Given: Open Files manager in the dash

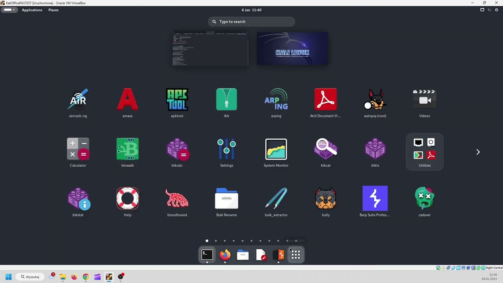Looking at the screenshot, I should tap(243, 255).
